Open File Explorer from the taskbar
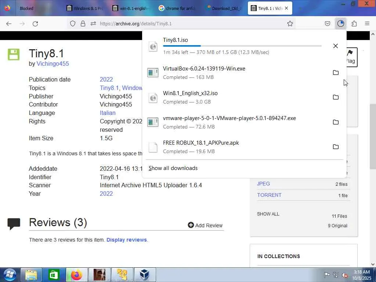This screenshot has width=376, height=282. tap(31, 275)
